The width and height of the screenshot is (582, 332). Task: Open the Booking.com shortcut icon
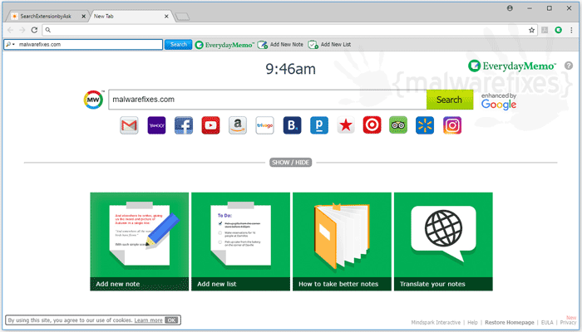(x=292, y=125)
